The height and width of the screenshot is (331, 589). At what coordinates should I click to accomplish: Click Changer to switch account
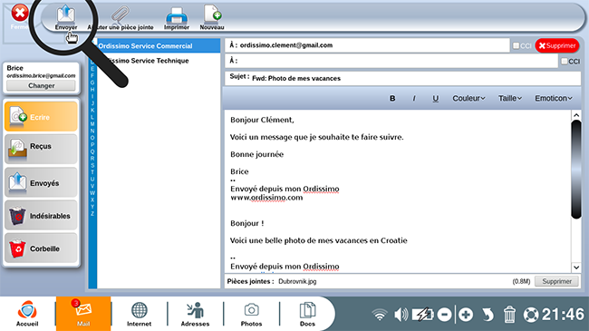coord(41,85)
